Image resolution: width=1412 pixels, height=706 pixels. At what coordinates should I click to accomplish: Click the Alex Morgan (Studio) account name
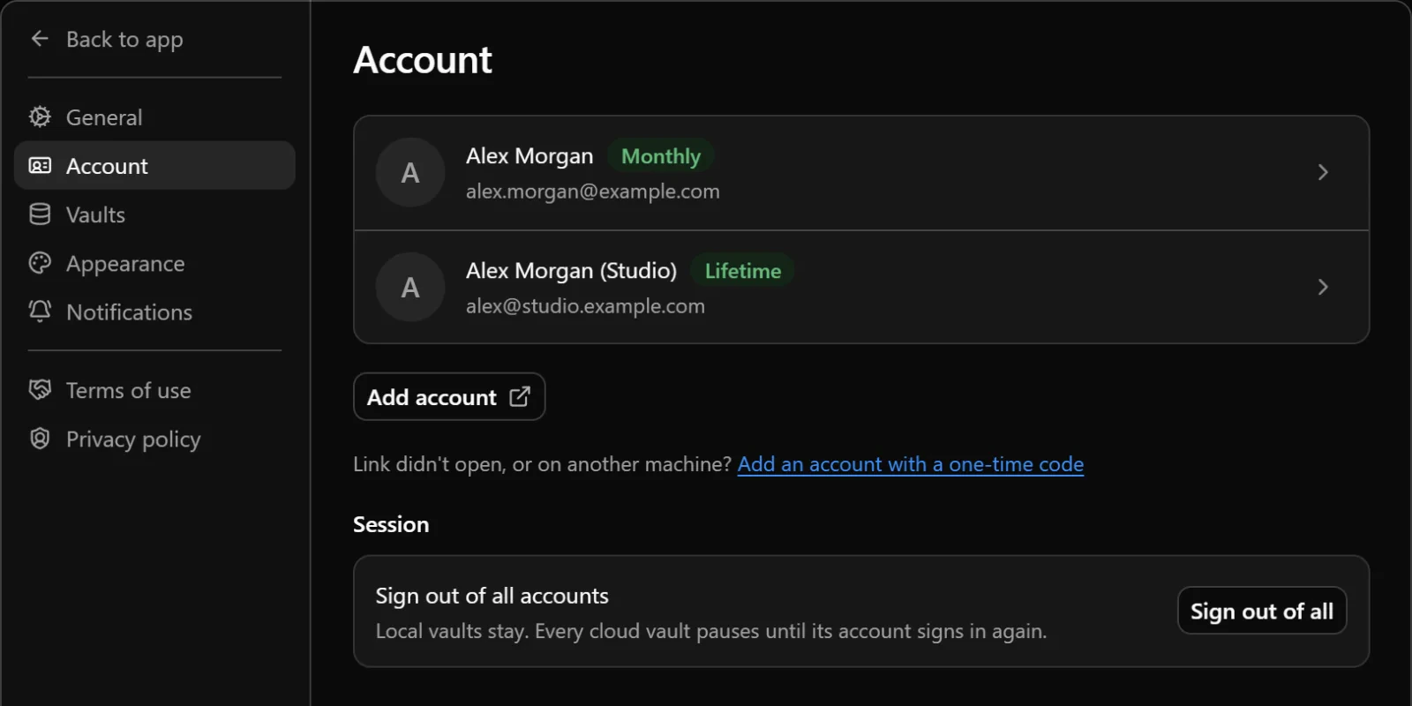(x=571, y=271)
